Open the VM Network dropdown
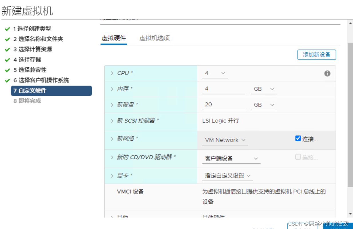Image resolution: width=353 pixels, height=229 pixels. click(x=225, y=140)
